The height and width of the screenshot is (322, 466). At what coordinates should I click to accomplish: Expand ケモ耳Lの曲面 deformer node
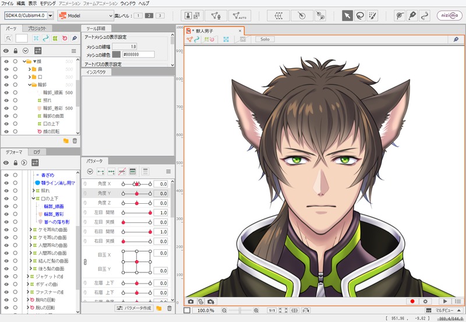click(31, 238)
